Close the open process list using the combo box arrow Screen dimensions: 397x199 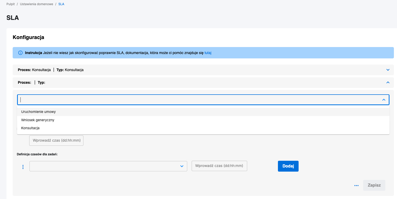pos(384,100)
